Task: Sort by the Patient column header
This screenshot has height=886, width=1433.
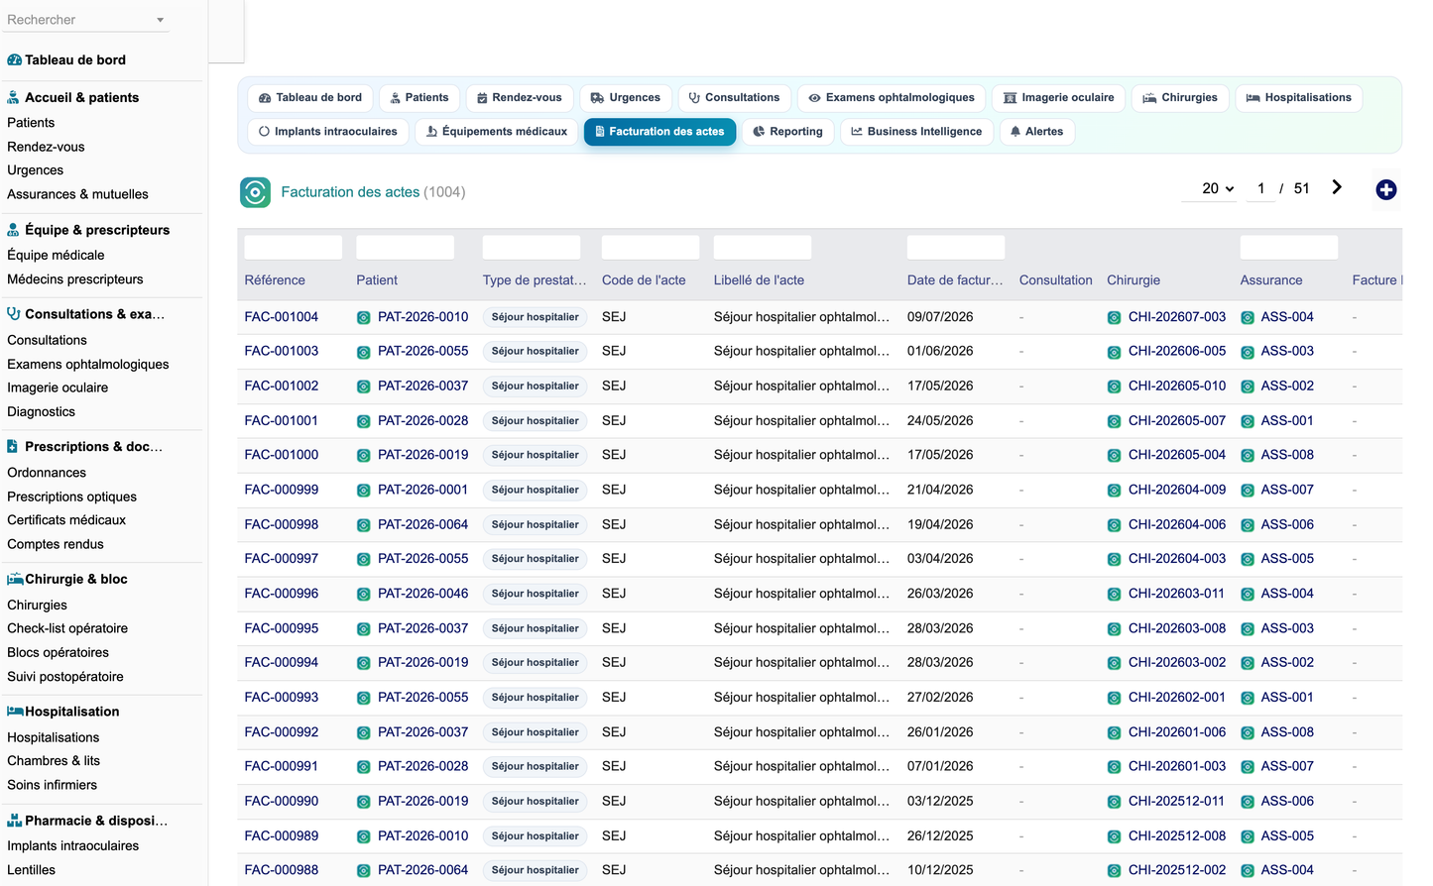Action: point(377,280)
